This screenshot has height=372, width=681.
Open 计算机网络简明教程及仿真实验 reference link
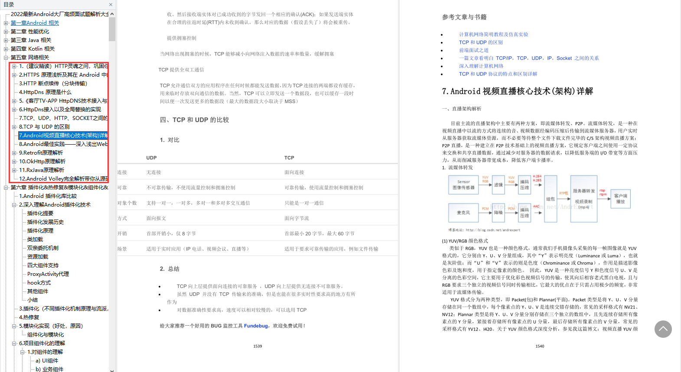coord(494,34)
